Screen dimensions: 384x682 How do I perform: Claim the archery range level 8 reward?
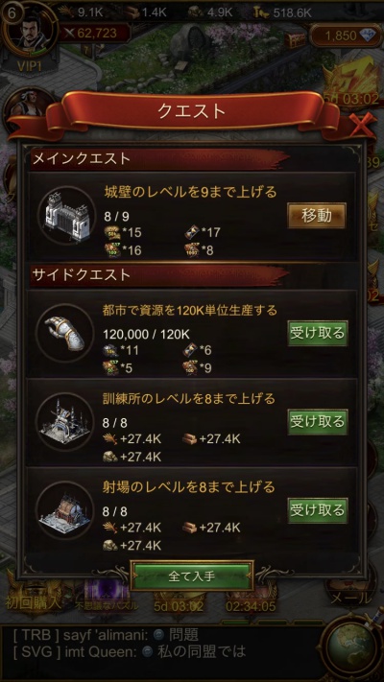(x=318, y=510)
